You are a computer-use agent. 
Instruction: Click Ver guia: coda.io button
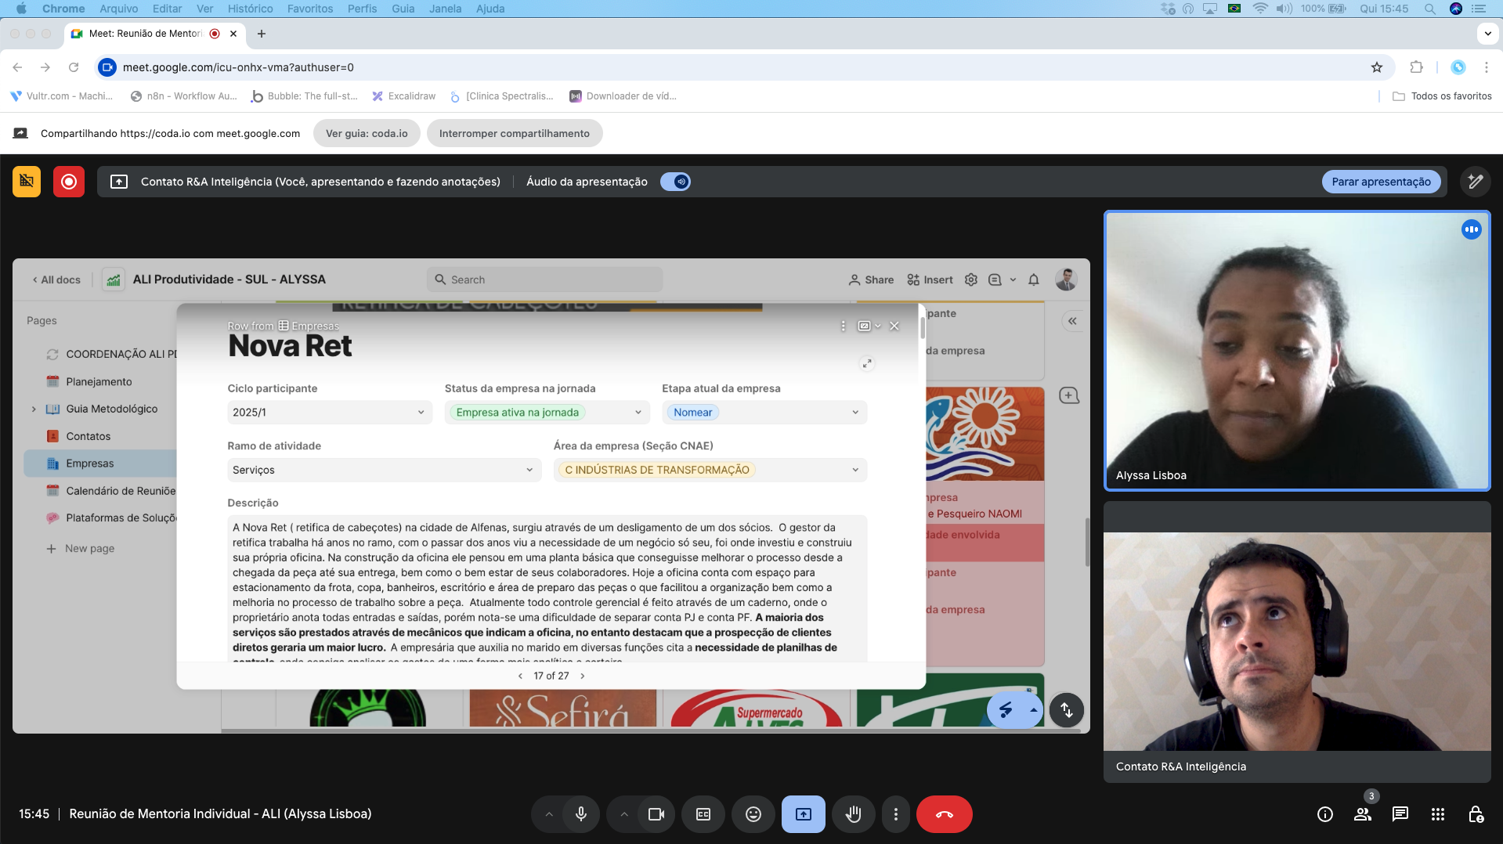(x=367, y=133)
